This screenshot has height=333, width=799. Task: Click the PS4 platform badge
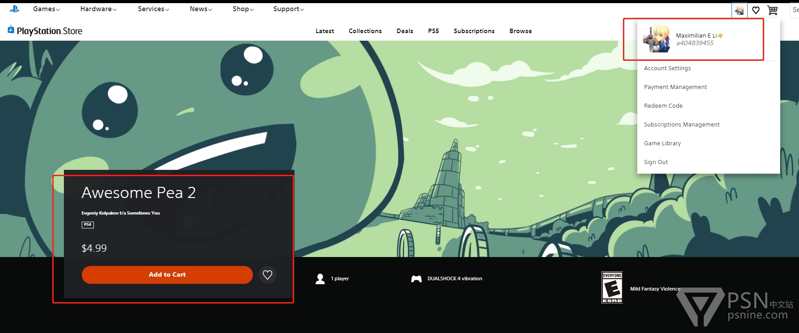coord(88,225)
